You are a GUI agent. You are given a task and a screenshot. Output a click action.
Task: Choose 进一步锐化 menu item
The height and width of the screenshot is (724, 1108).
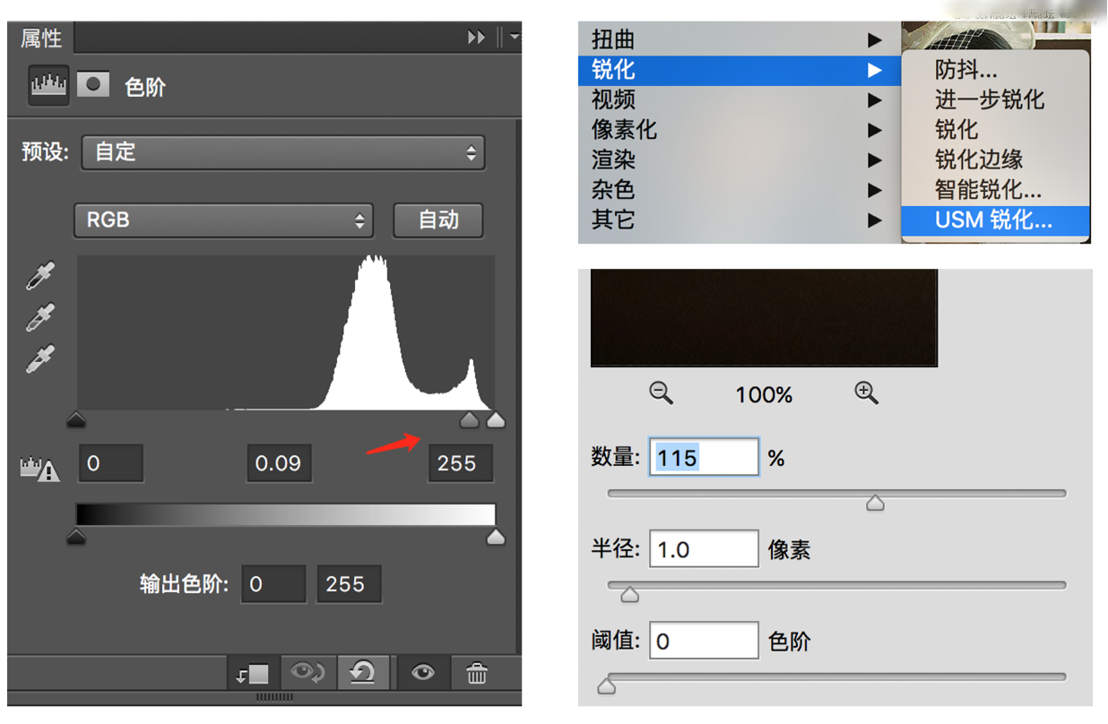point(996,99)
